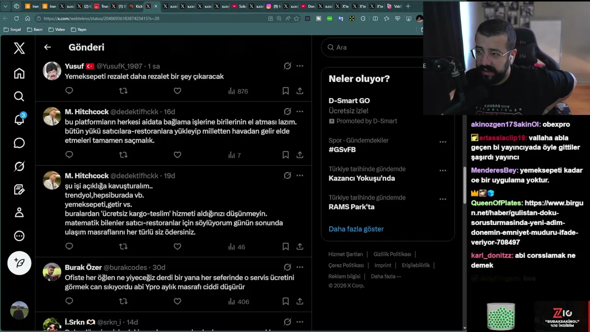Viewport: 590px width, 332px height.
Task: Reply to M. Hitchcock's 19d post
Action: click(x=69, y=247)
